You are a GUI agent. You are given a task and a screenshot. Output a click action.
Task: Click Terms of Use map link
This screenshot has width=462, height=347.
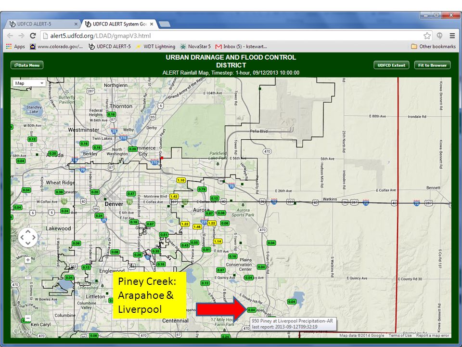coord(400,335)
